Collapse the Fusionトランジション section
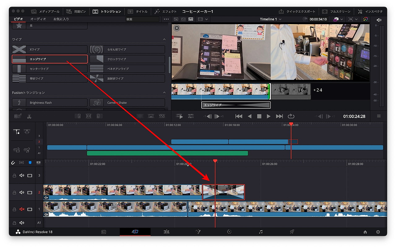Screen dimensions: 396x247 [164, 93]
